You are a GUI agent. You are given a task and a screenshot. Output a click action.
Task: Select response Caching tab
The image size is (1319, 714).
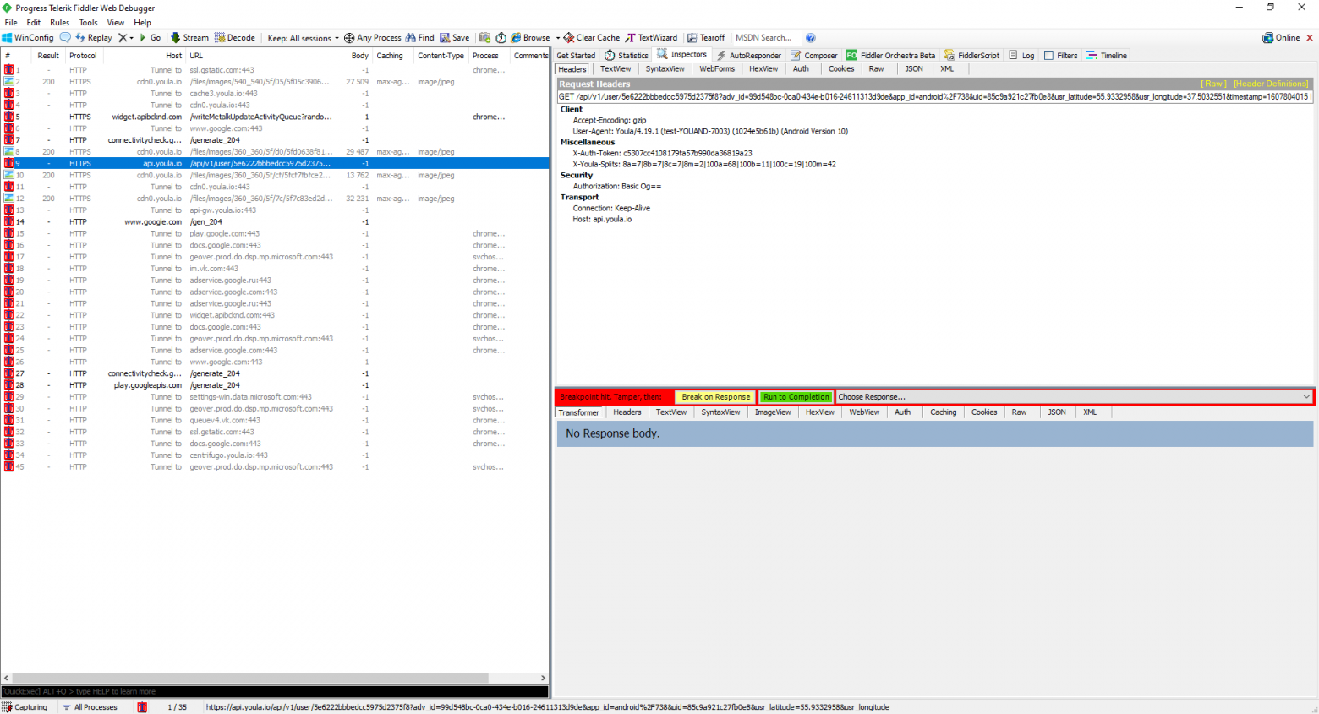tap(944, 412)
